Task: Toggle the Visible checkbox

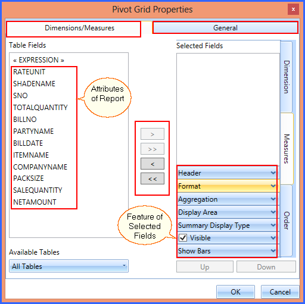Action: [x=183, y=237]
